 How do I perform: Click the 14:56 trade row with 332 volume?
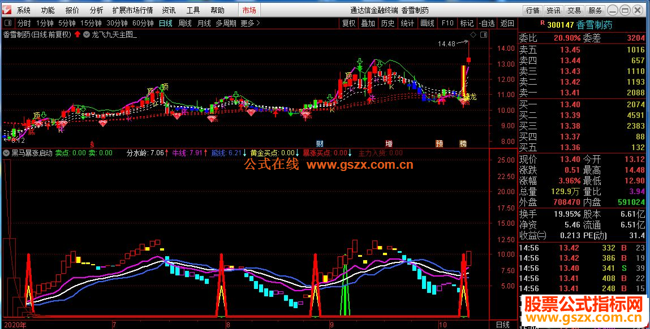click(x=582, y=248)
